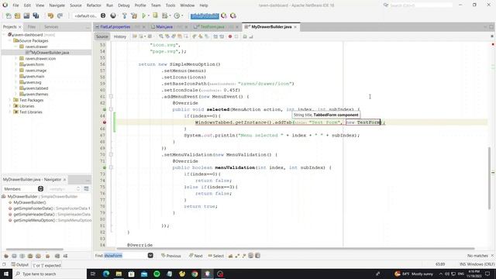Open the Find history dropdown
Screen dimensions: 496x279
tap(150, 256)
